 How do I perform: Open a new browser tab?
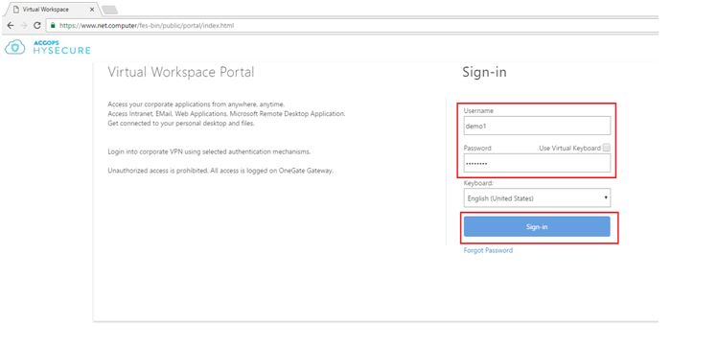(x=109, y=10)
